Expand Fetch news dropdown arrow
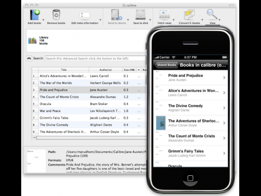The image size is (261, 196). tap(173, 20)
